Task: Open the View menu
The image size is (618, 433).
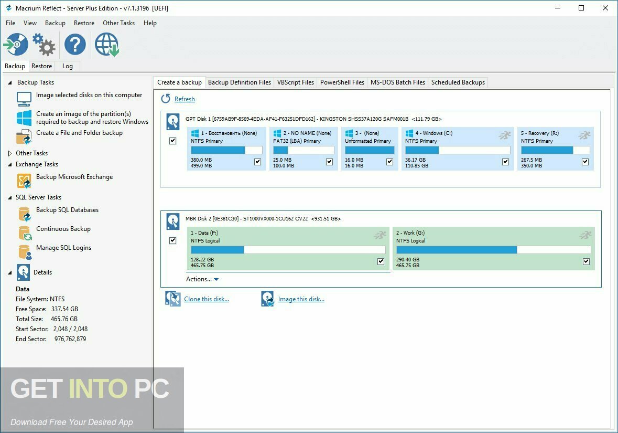Action: pos(30,23)
